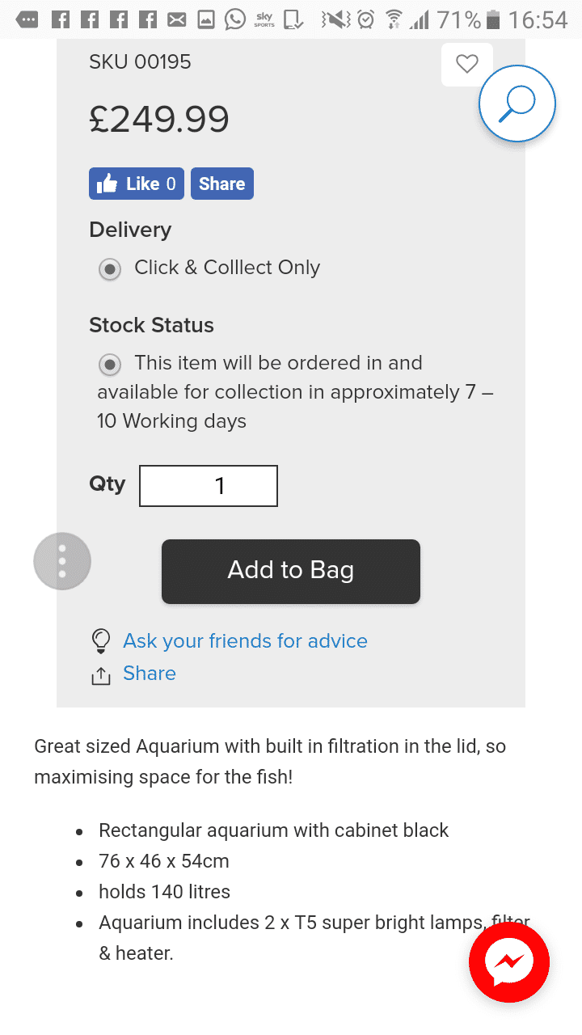Screen dimensions: 582x1035
Task: Open Ask your friends for advice link
Action: coord(245,641)
